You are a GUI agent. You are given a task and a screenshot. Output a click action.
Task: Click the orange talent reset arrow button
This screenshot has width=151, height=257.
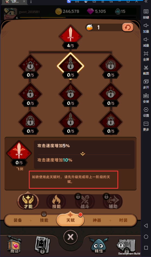point(128,27)
